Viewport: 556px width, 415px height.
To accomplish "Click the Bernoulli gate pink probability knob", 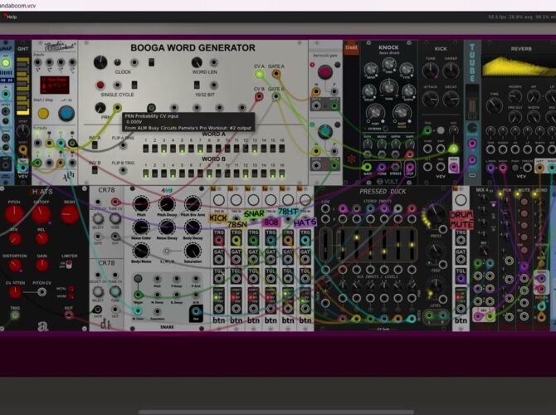I will coord(324,73).
